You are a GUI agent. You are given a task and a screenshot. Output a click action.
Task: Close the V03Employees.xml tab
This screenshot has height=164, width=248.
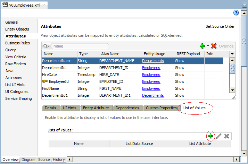tap(44, 5)
